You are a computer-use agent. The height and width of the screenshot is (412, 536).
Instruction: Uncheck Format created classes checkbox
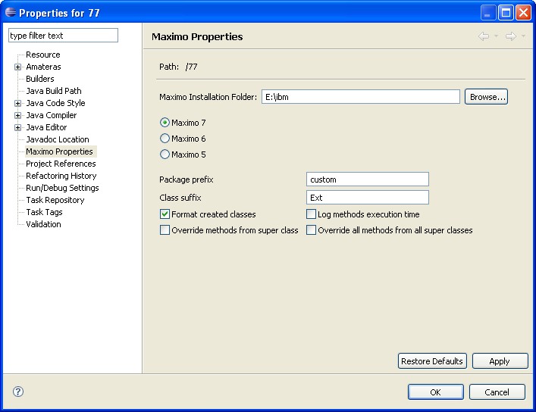165,214
